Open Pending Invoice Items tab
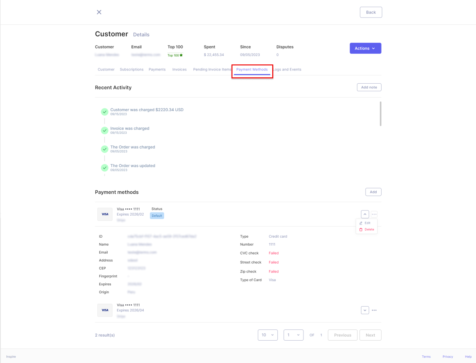476x363 pixels. 212,70
